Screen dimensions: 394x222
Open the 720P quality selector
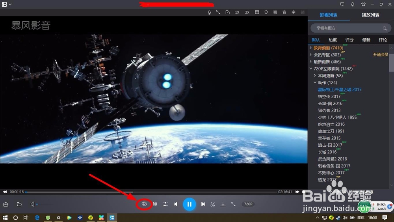pyautogui.click(x=248, y=204)
